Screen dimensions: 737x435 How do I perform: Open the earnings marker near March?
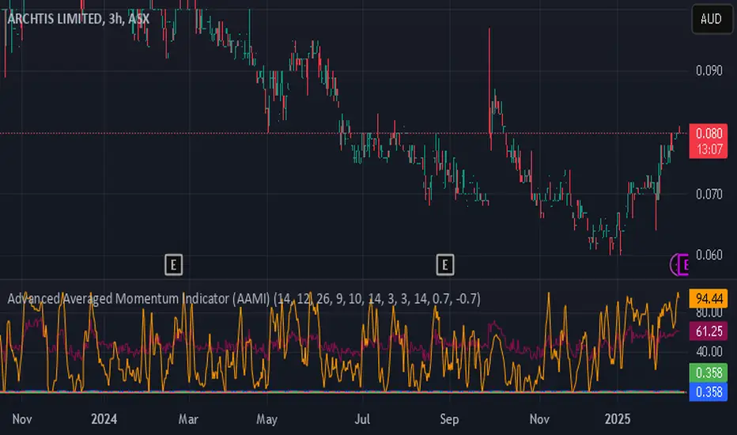coord(173,265)
